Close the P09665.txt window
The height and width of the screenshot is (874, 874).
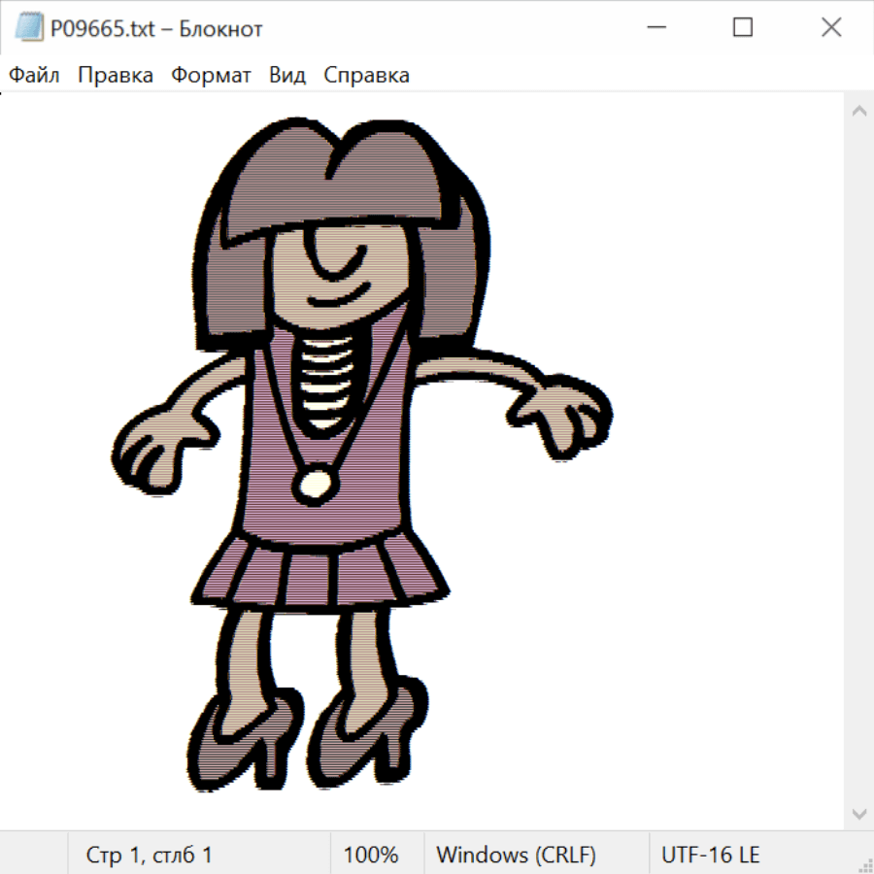click(831, 28)
